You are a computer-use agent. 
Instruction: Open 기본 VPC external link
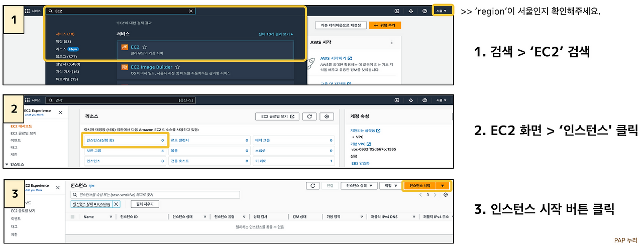tap(361, 144)
